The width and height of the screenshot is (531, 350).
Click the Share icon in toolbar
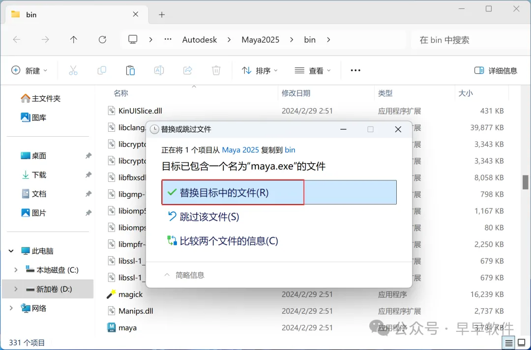click(188, 70)
